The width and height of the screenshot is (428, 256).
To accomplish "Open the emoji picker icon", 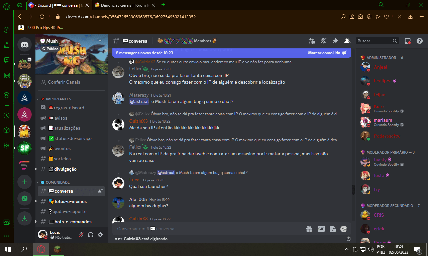I will (x=344, y=229).
